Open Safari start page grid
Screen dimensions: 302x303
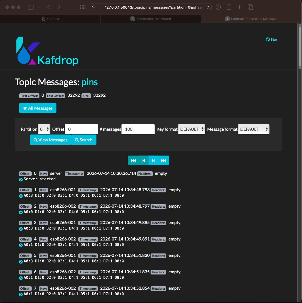83,7
